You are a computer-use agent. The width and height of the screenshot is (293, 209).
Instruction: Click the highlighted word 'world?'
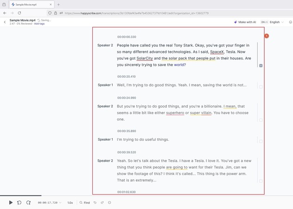click(180, 65)
